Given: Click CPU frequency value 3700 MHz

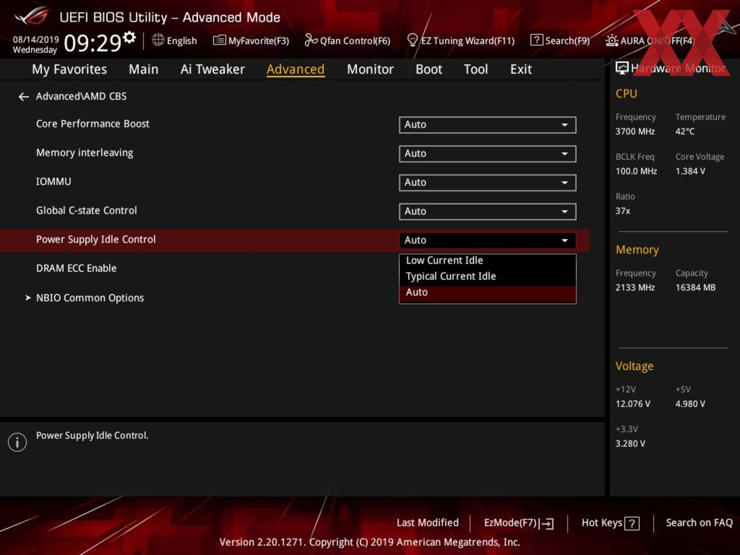Looking at the screenshot, I should pos(635,131).
